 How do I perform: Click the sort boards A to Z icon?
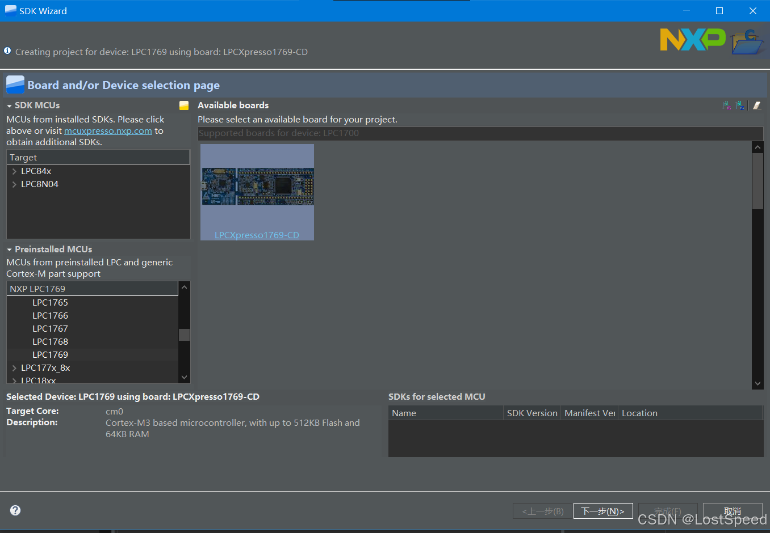pyautogui.click(x=726, y=105)
